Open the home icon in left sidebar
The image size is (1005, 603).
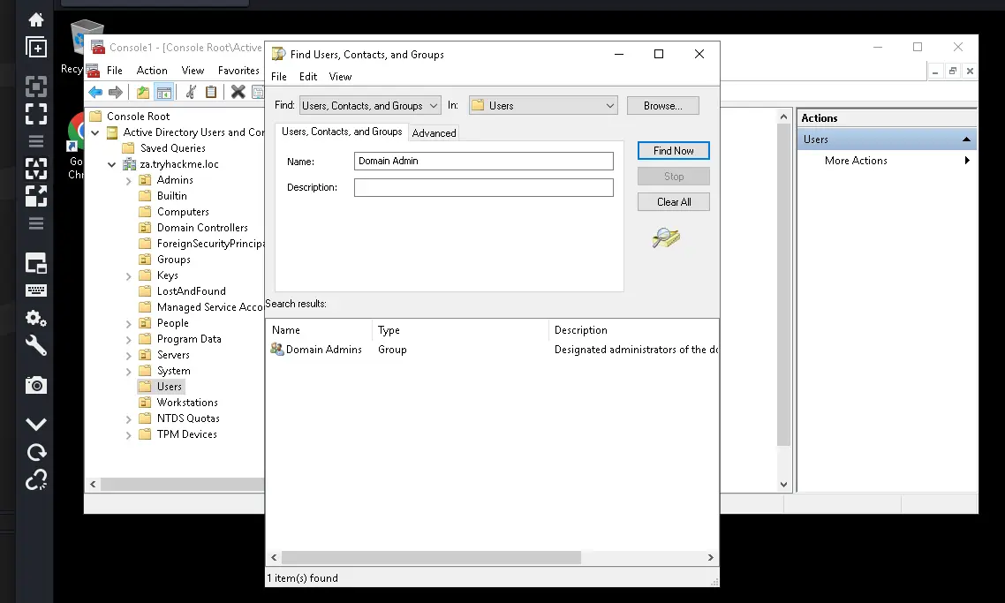click(36, 20)
